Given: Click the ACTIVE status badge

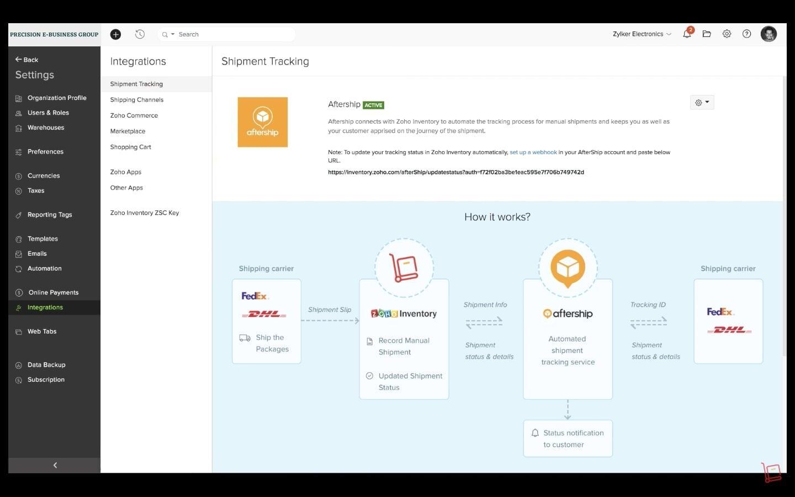Looking at the screenshot, I should pyautogui.click(x=373, y=105).
